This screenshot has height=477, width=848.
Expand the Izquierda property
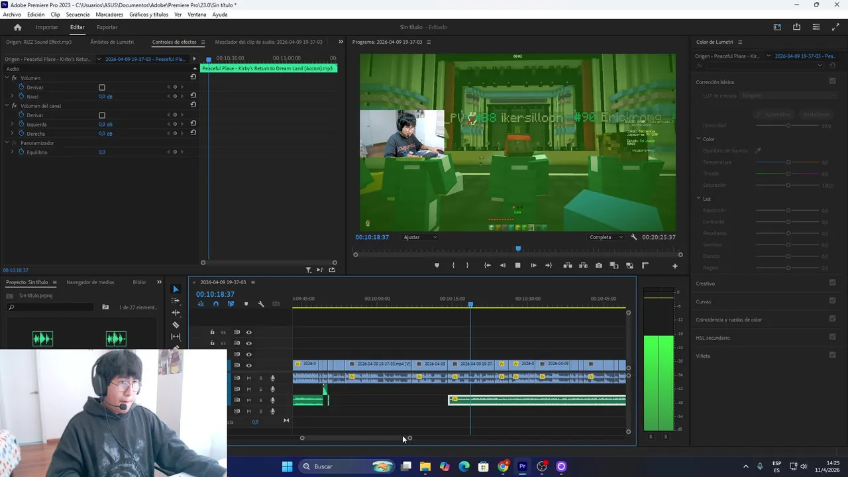[12, 125]
